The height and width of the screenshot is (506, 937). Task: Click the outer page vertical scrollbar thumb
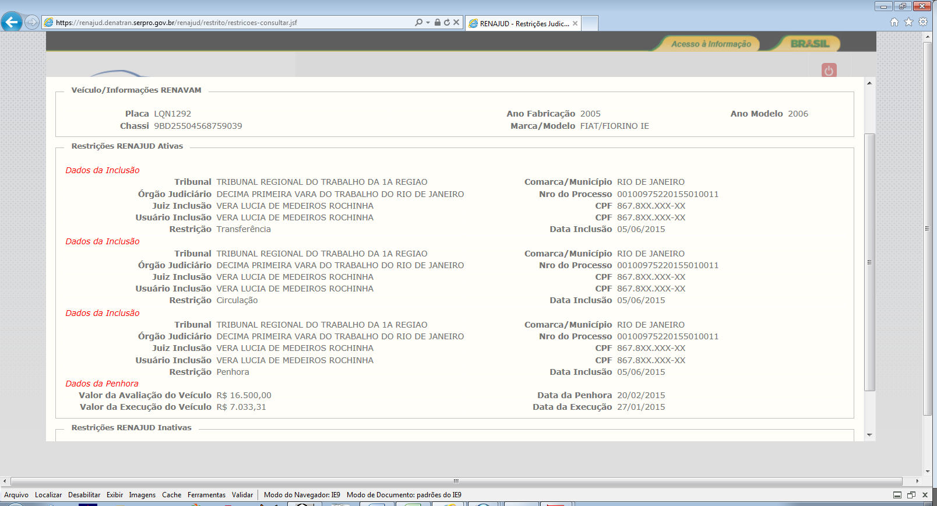(x=928, y=229)
